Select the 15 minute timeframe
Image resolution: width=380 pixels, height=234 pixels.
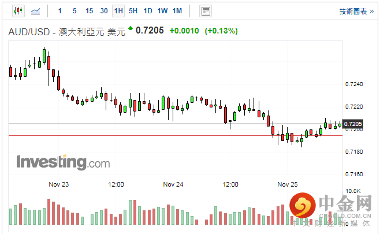pos(89,11)
